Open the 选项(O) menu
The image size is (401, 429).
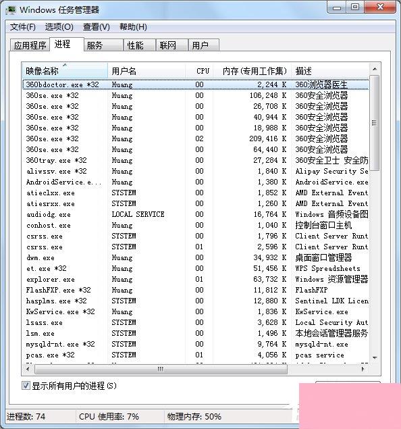tap(59, 27)
